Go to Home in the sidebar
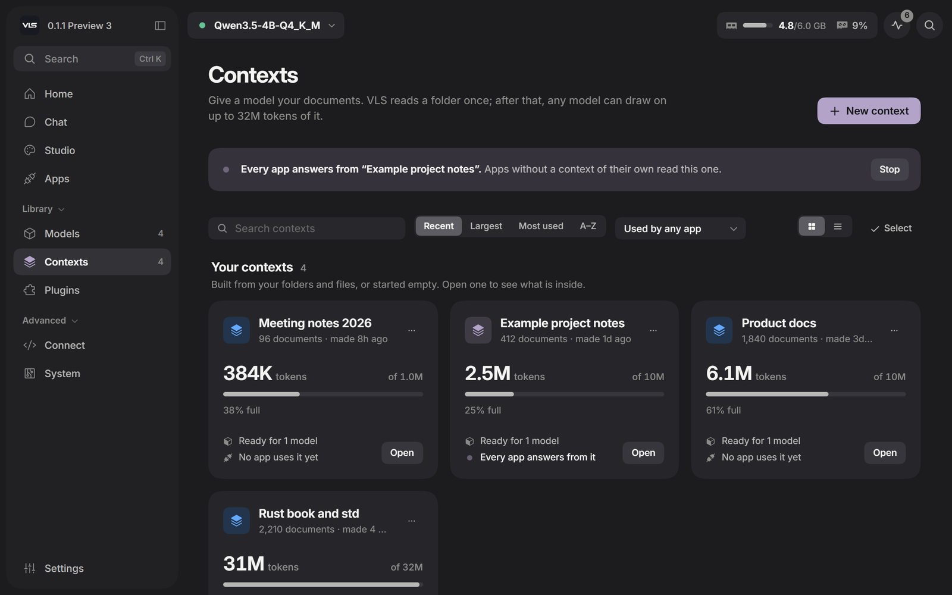Screen dimensions: 952x595 (92, 94)
